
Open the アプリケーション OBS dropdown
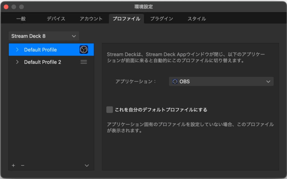(x=221, y=81)
